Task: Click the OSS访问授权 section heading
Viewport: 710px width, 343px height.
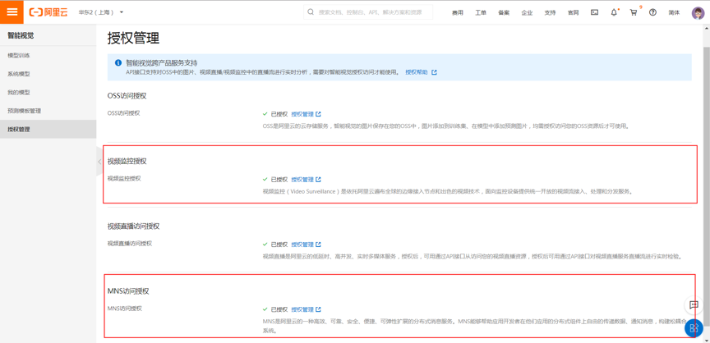Action: tap(127, 96)
